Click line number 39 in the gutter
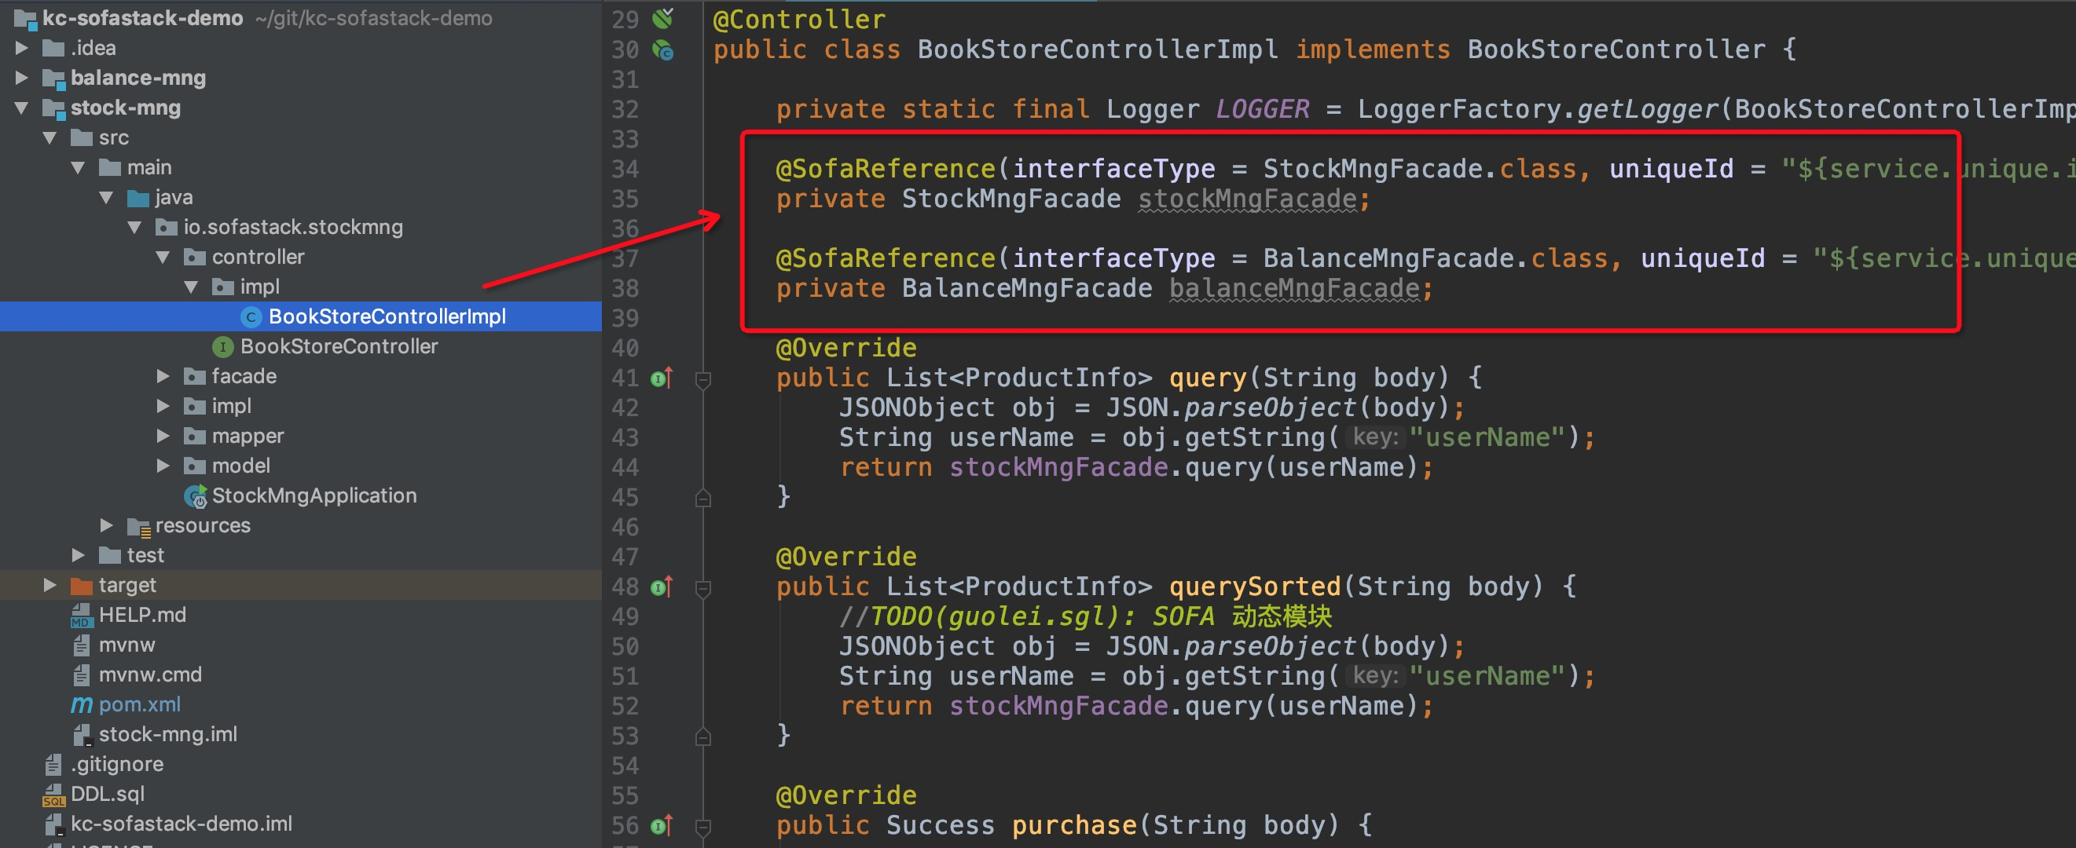Viewport: 2076px width, 848px height. pyautogui.click(x=625, y=319)
